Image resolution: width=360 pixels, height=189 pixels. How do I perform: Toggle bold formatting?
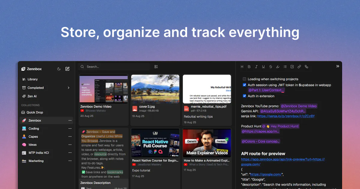tap(249, 67)
